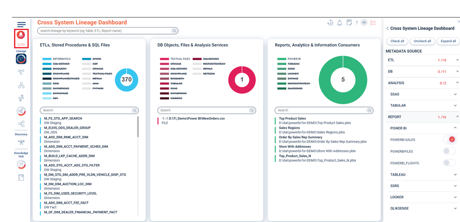The image size is (460, 222).
Task: Click the search icon in the Reports panel
Action: (x=369, y=110)
